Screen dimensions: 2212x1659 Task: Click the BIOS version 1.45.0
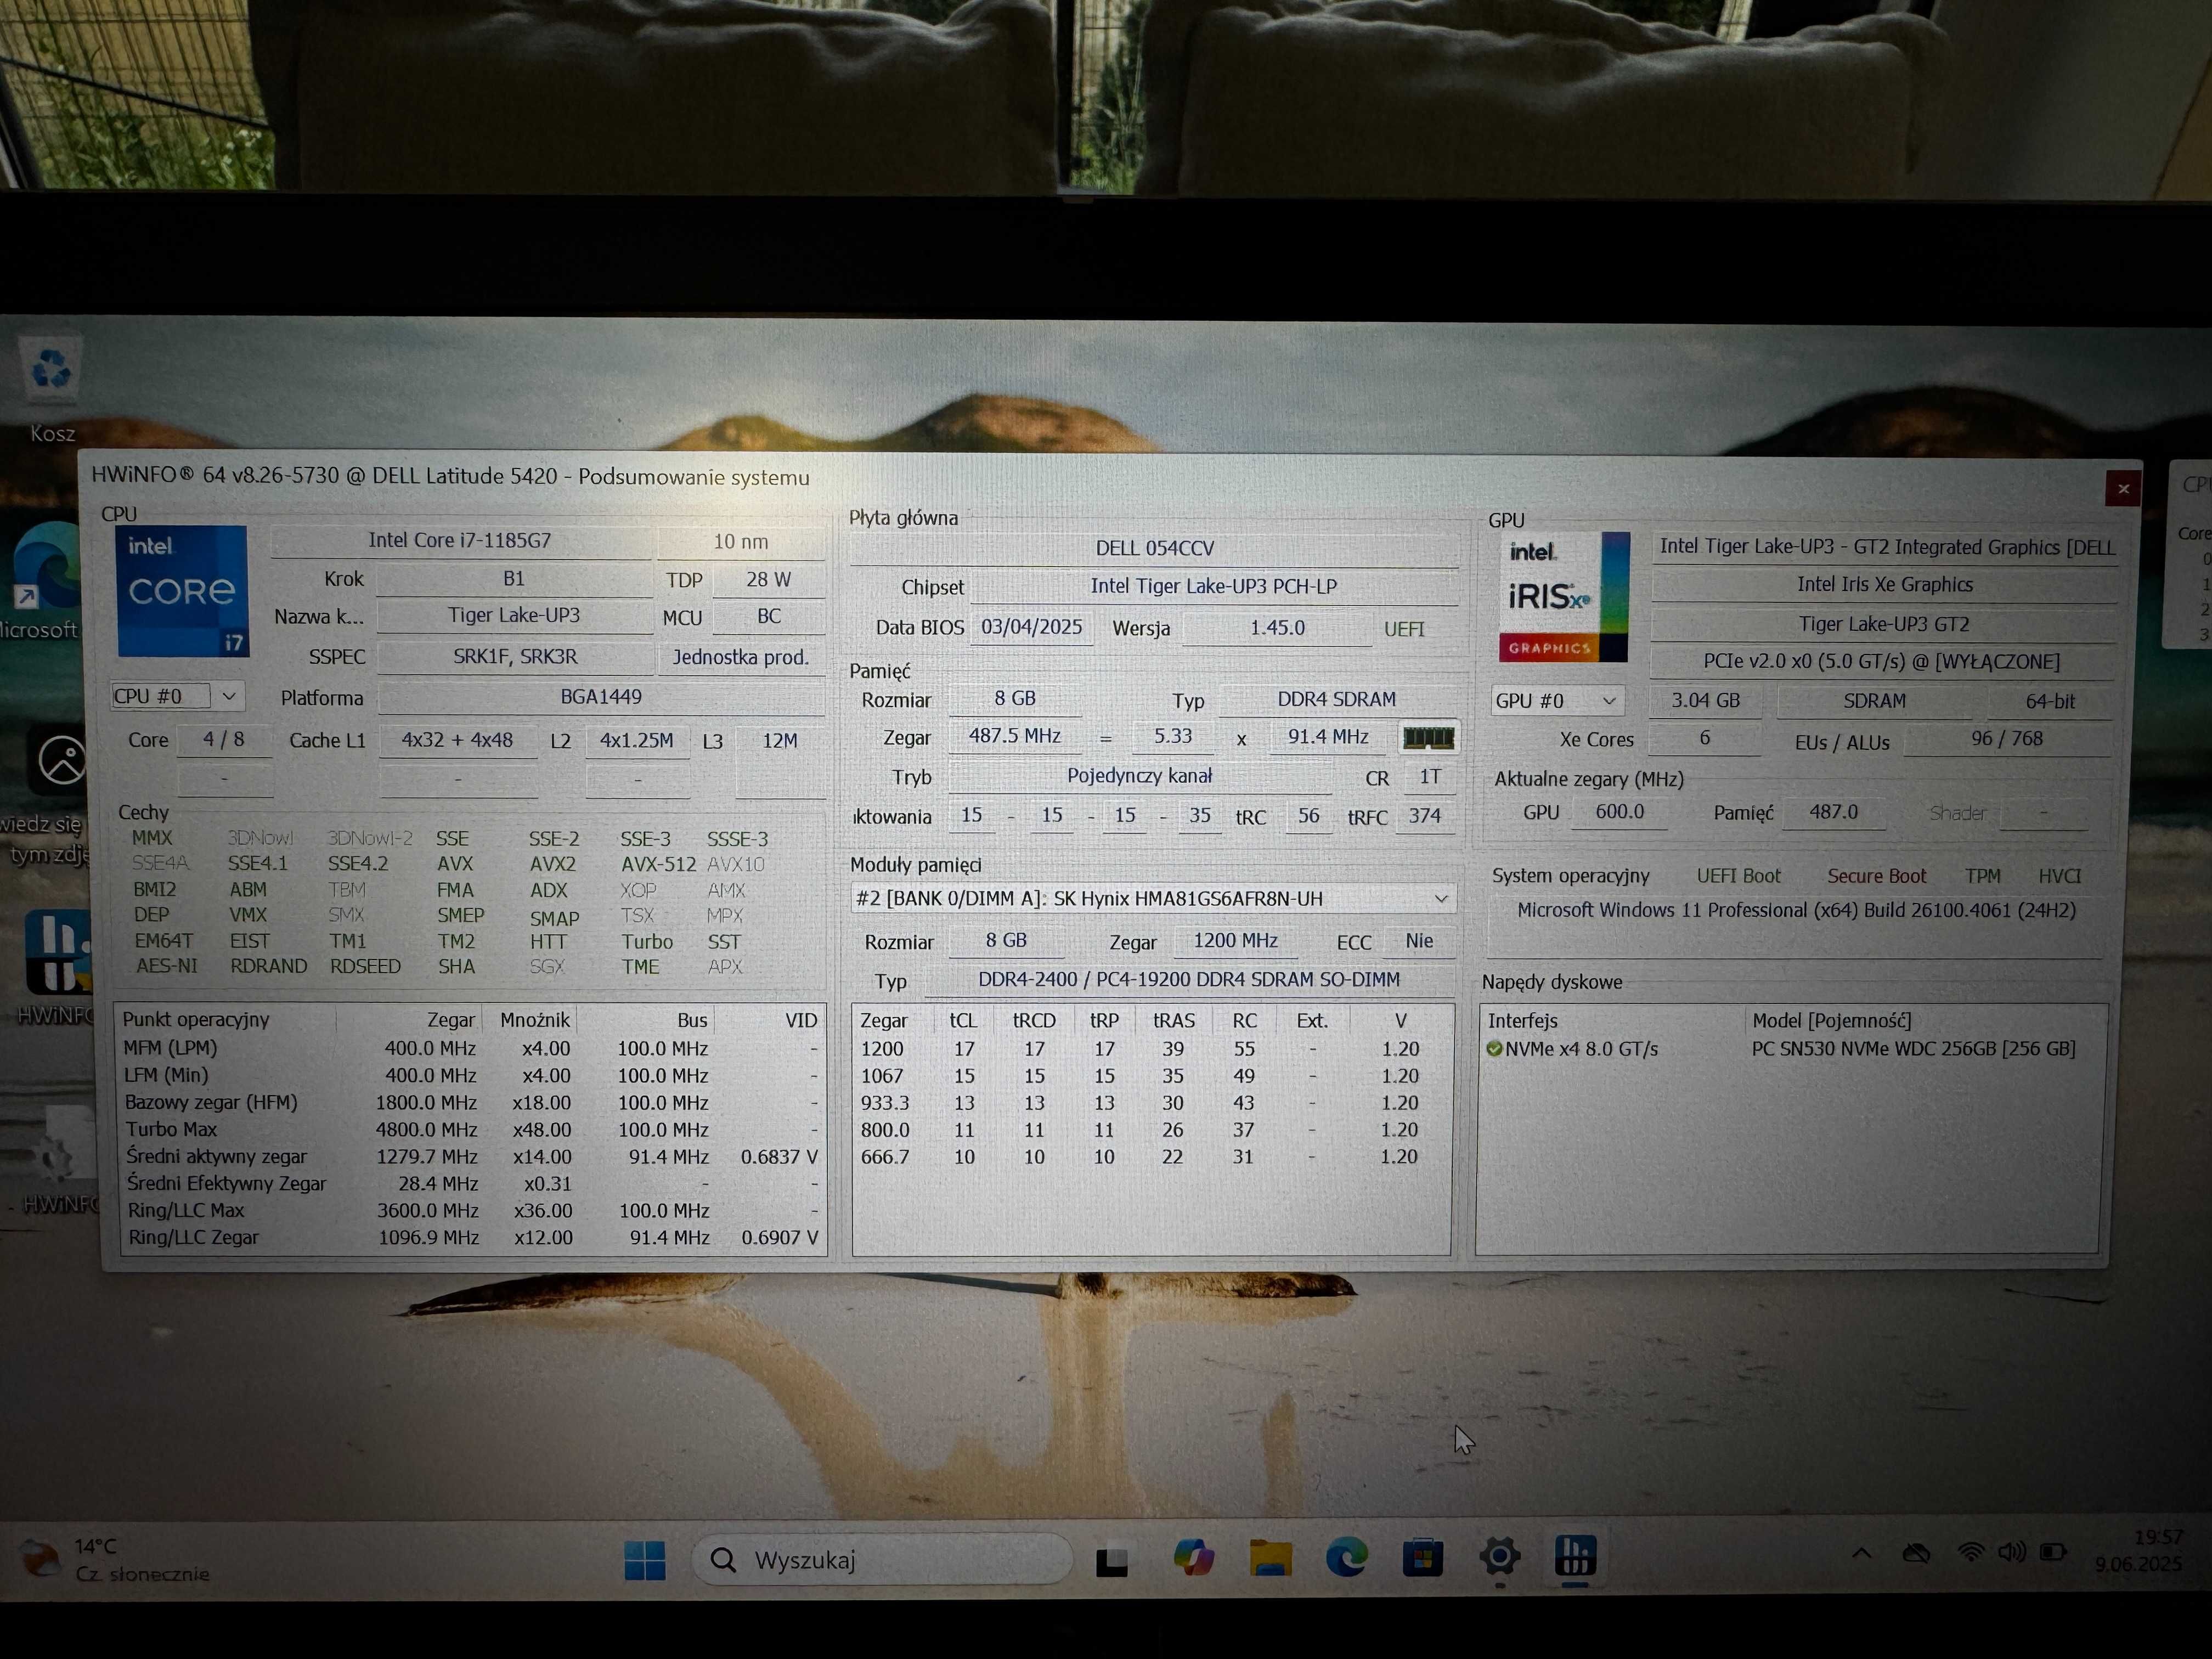click(1277, 628)
